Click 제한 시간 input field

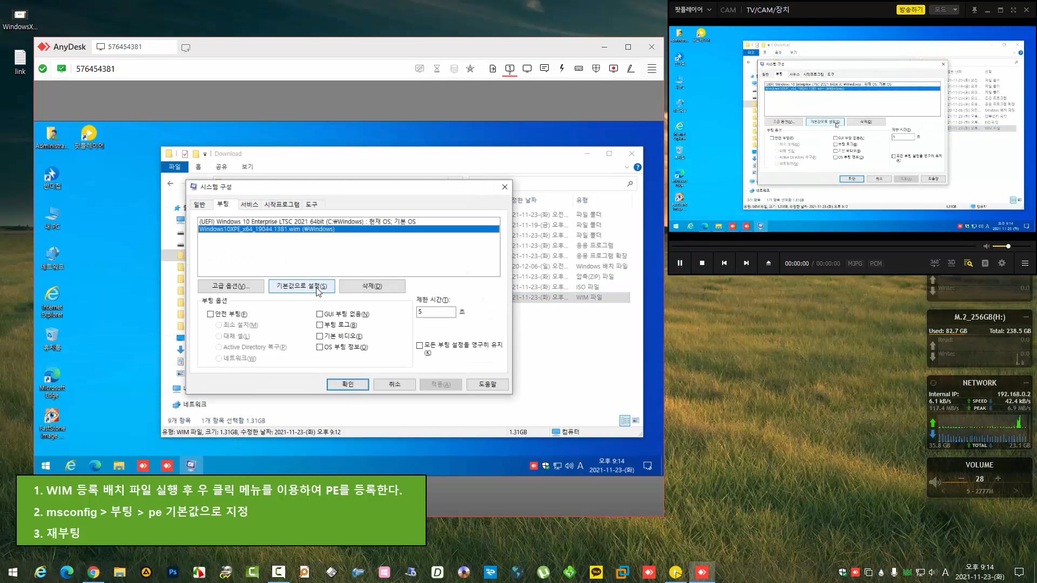click(x=436, y=312)
